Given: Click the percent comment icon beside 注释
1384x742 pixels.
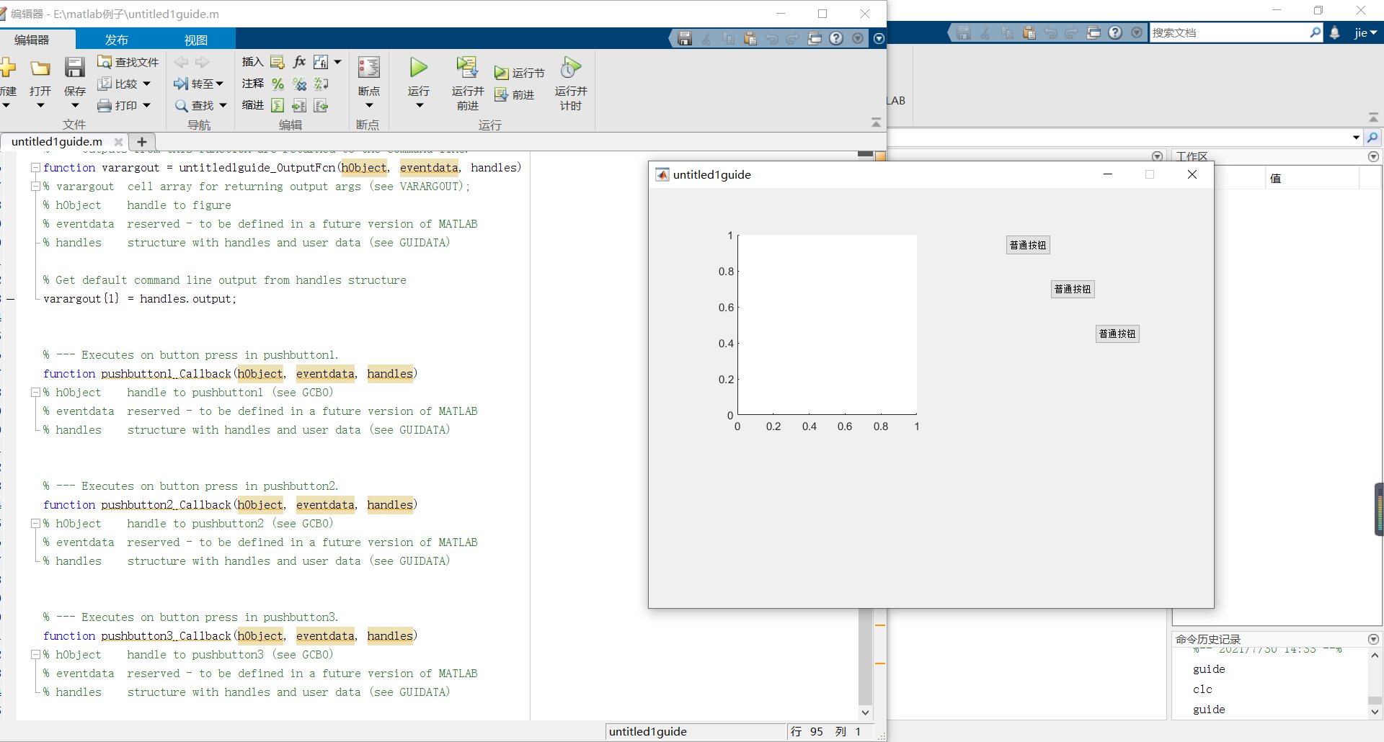Looking at the screenshot, I should (x=278, y=84).
